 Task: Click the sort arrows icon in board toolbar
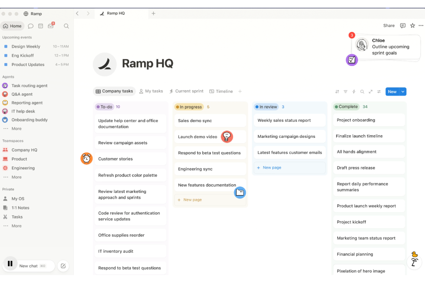[337, 92]
